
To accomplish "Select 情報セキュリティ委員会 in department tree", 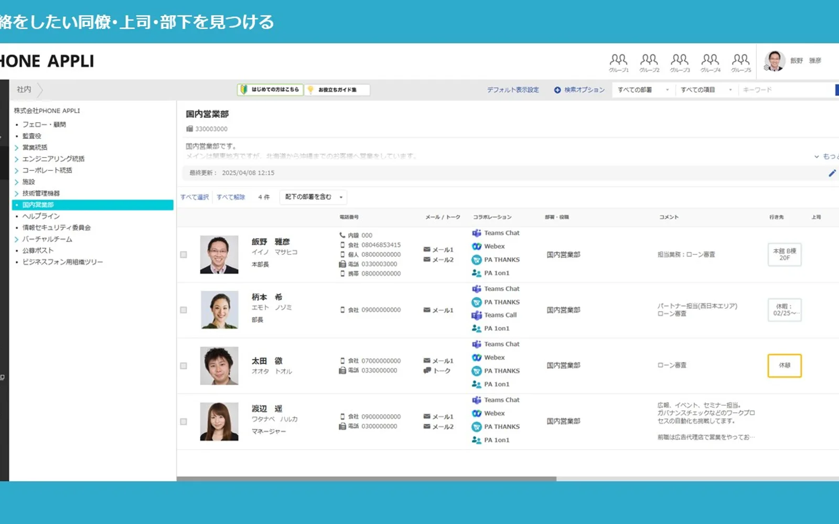I will [57, 228].
